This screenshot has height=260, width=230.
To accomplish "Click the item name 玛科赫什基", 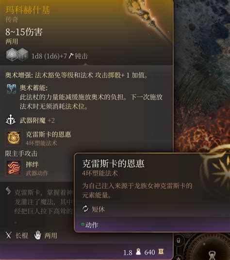I will click(28, 10).
